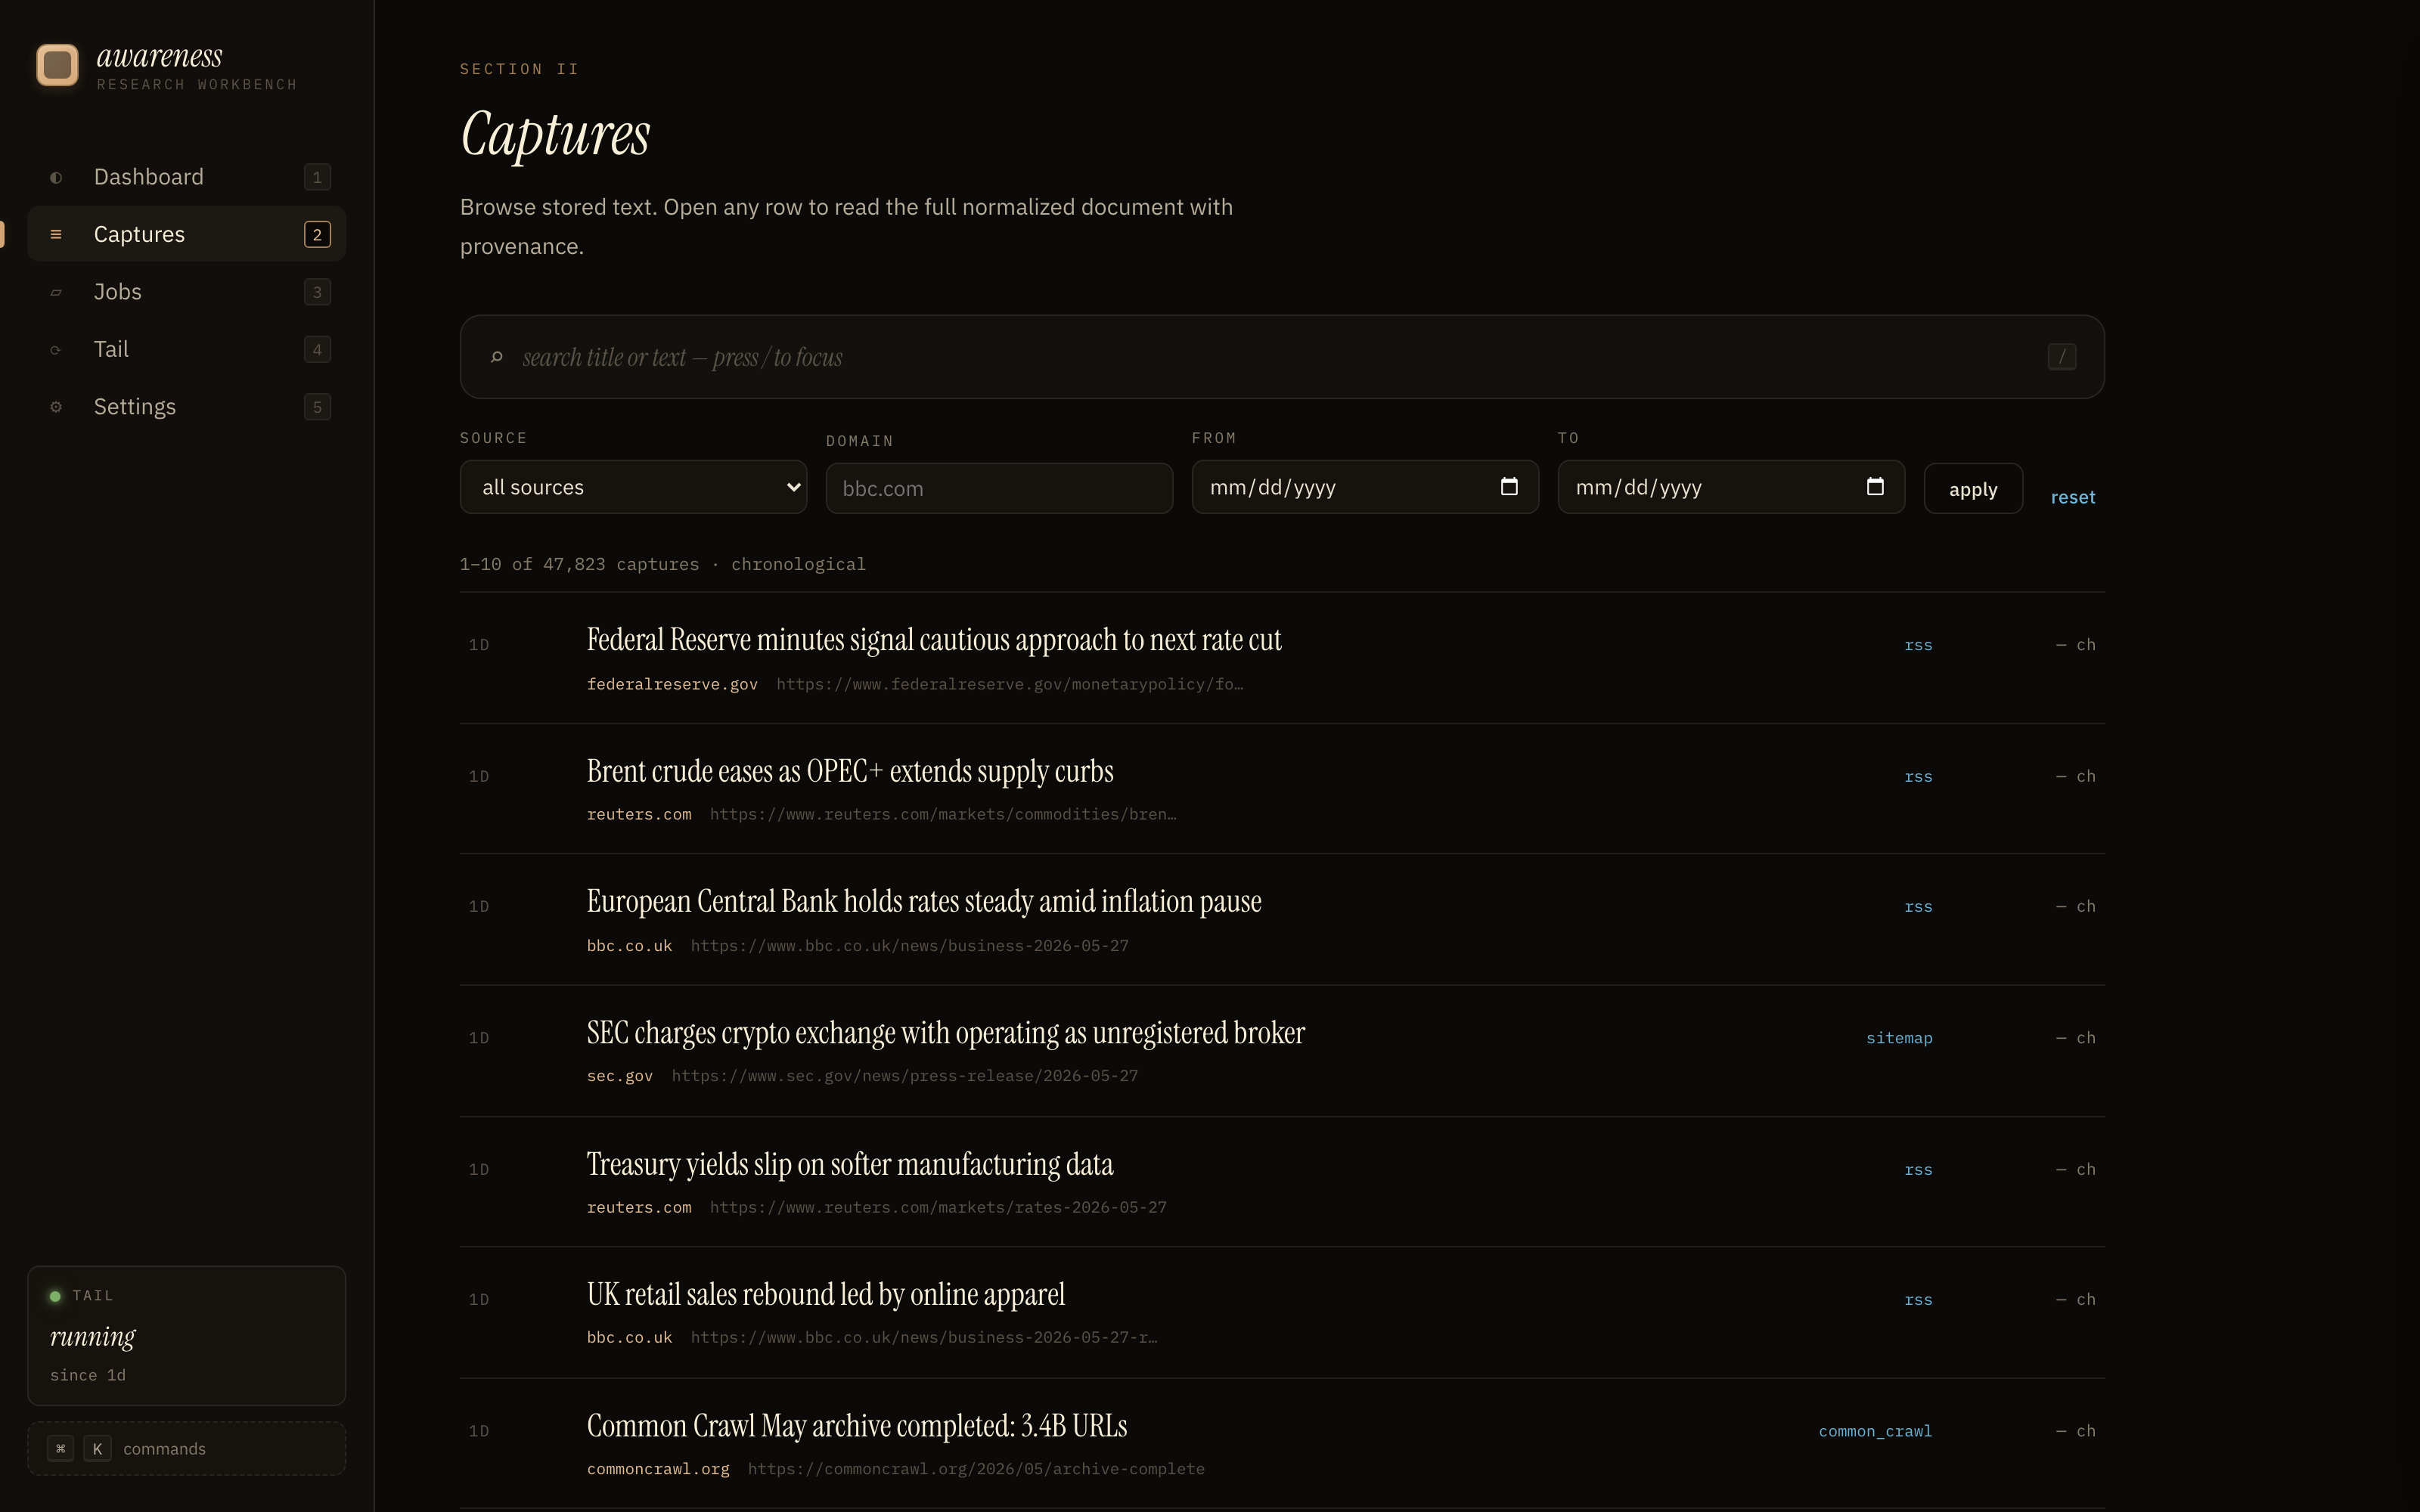
Task: Click the Tail shortcut badge 4
Action: tap(317, 350)
